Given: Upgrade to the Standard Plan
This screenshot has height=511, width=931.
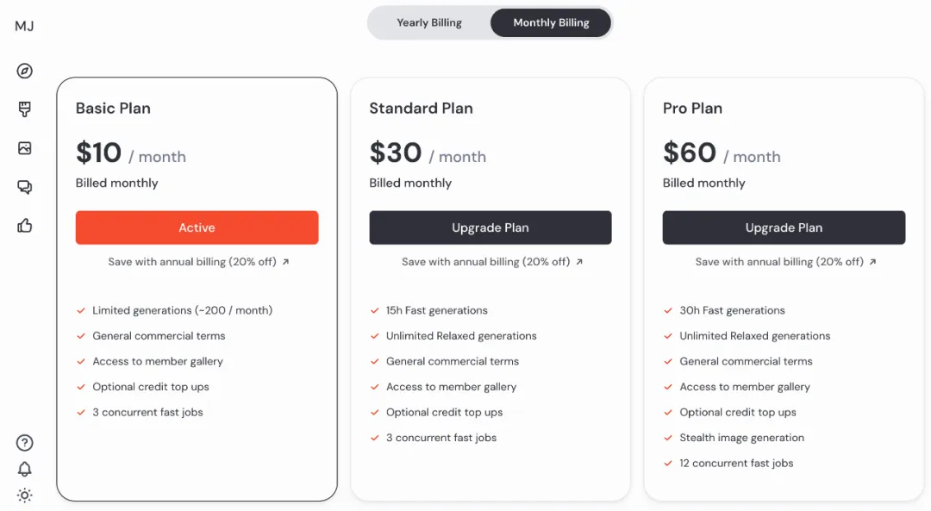Looking at the screenshot, I should pos(490,227).
